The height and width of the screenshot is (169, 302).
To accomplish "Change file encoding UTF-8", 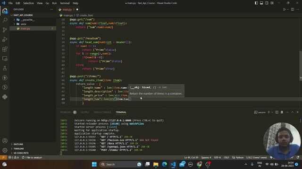I will click(218, 158).
